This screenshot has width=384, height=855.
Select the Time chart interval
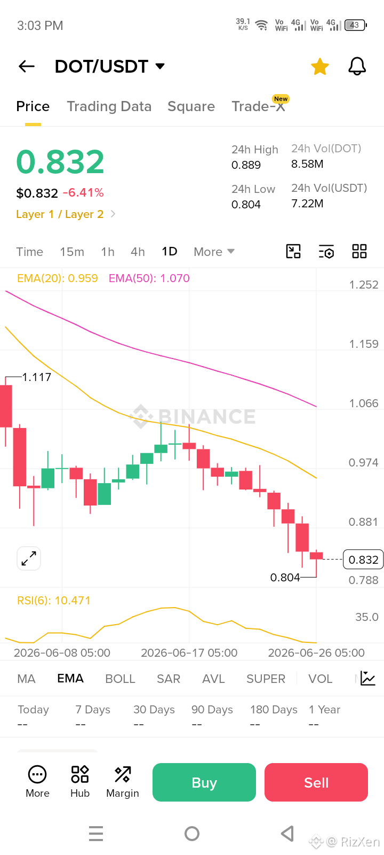pyautogui.click(x=29, y=252)
